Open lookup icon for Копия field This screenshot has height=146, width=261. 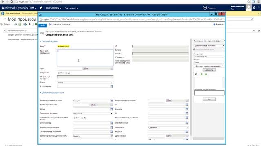tap(111, 109)
